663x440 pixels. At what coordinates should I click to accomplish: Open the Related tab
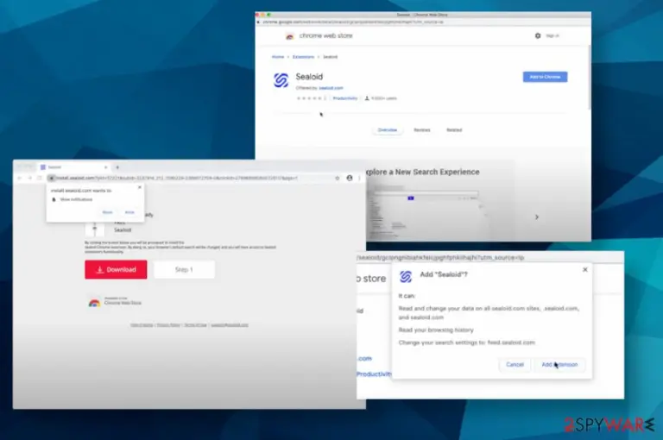pos(454,130)
